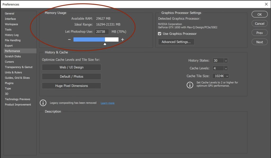This screenshot has width=271, height=158.
Task: Click the Advanced Settings button
Action: (176, 42)
